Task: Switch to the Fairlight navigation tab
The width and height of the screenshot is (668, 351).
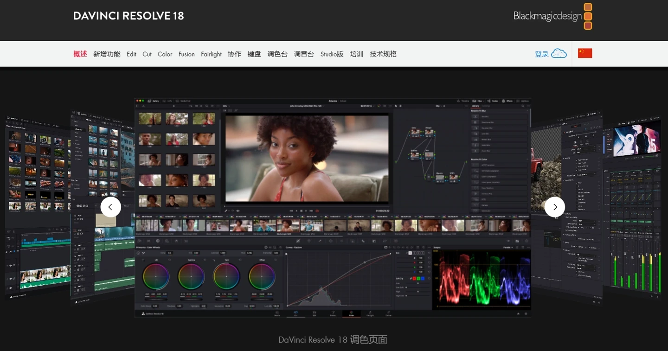Action: coord(211,54)
